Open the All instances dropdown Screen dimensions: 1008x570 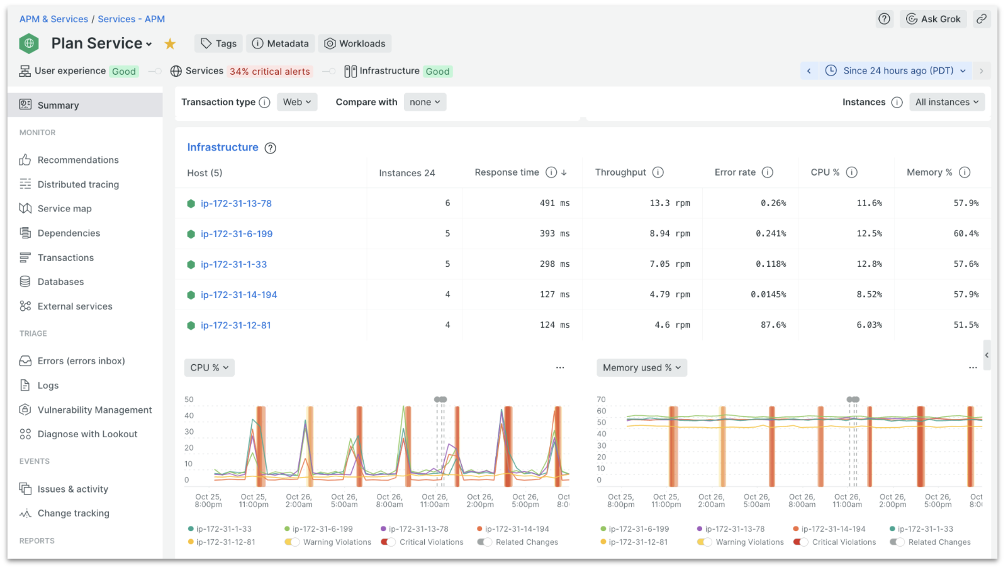pyautogui.click(x=947, y=102)
